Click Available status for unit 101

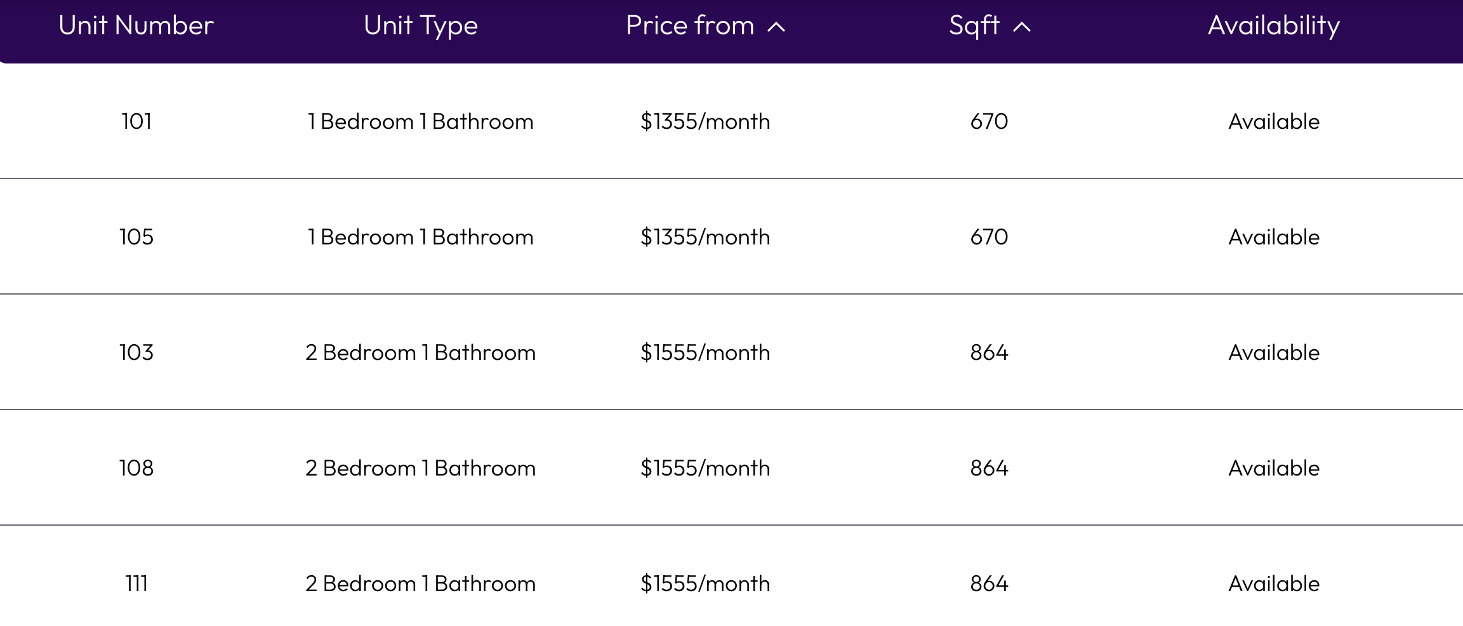point(1273,121)
